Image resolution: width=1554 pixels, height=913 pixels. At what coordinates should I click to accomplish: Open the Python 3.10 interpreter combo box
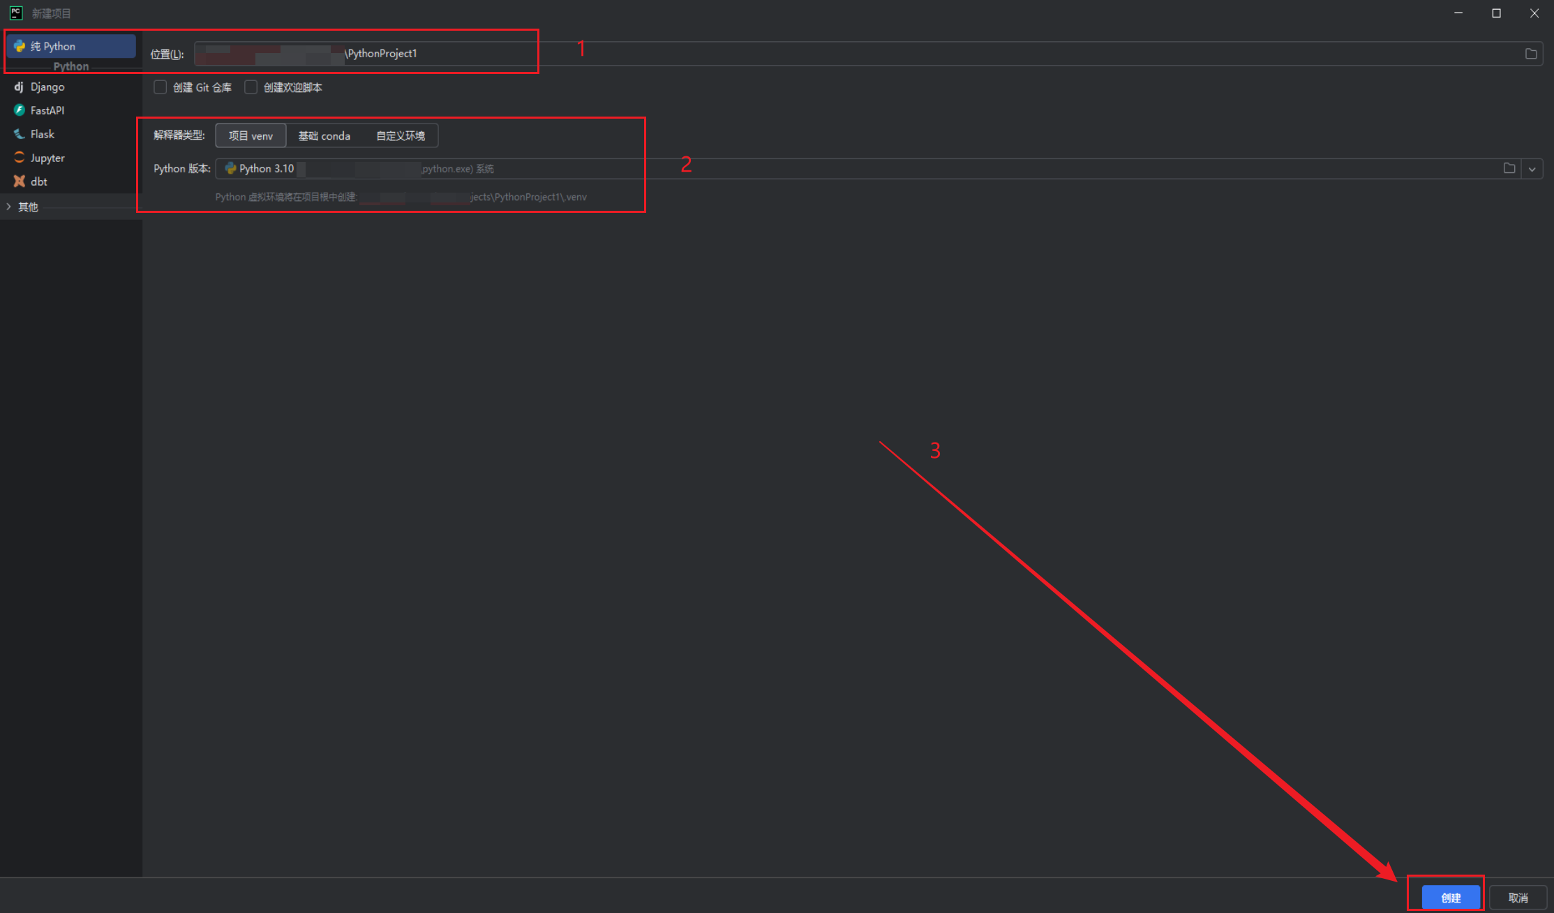tap(837, 169)
